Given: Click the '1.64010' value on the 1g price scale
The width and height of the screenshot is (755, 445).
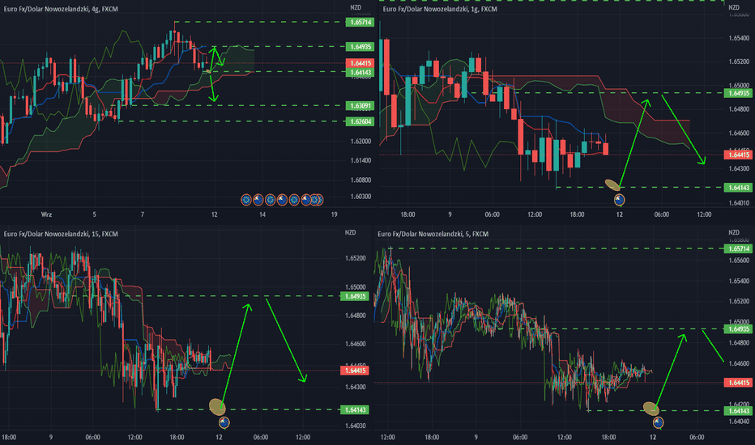Looking at the screenshot, I should pos(739,203).
